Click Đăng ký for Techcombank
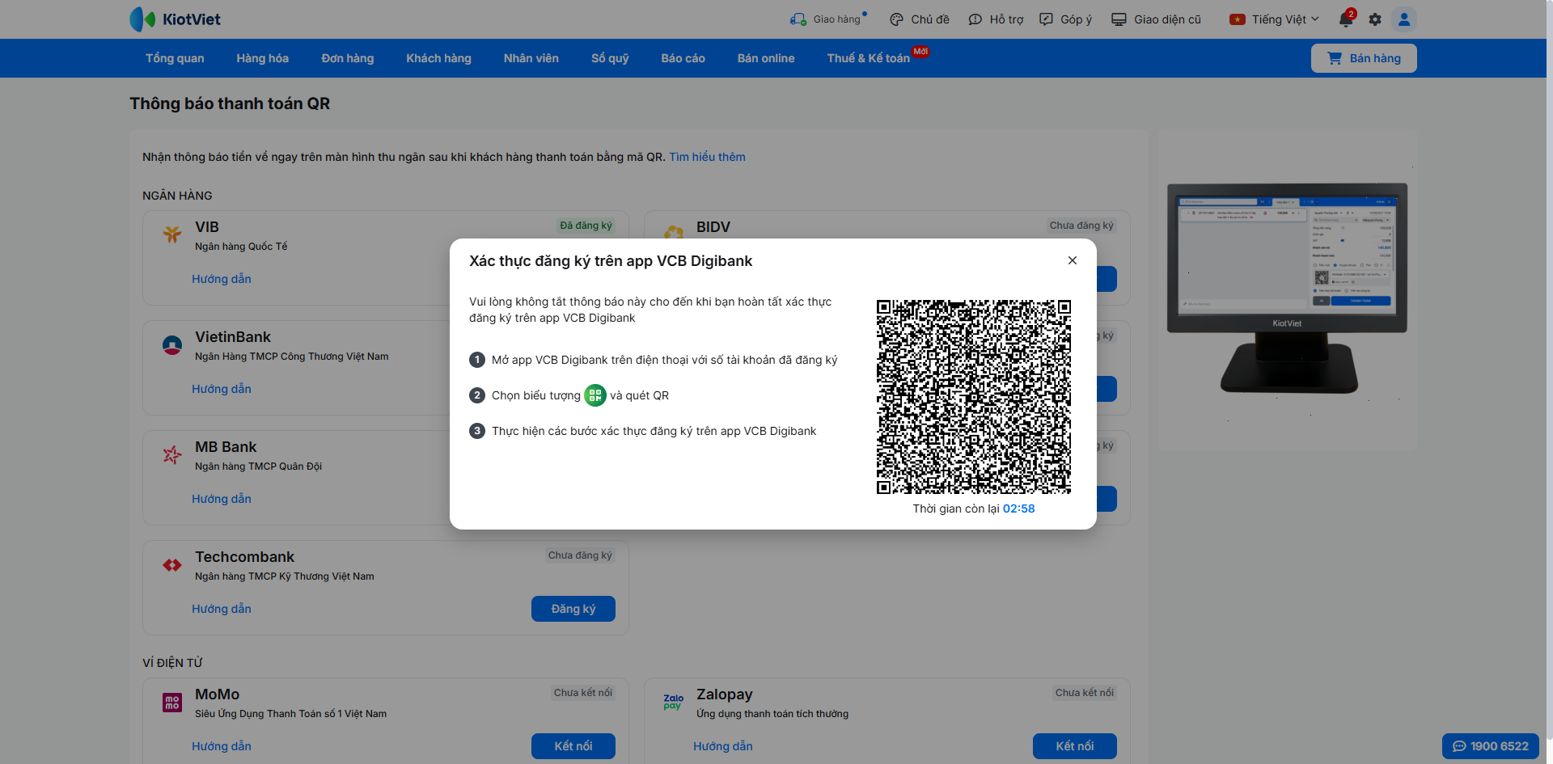1553x764 pixels. 573,609
